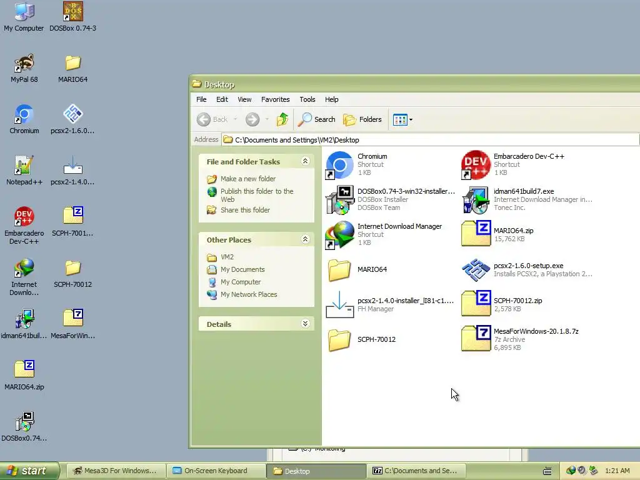This screenshot has width=640, height=480.
Task: Select SCPH-70012.zip in Desktop window
Action: [502, 304]
